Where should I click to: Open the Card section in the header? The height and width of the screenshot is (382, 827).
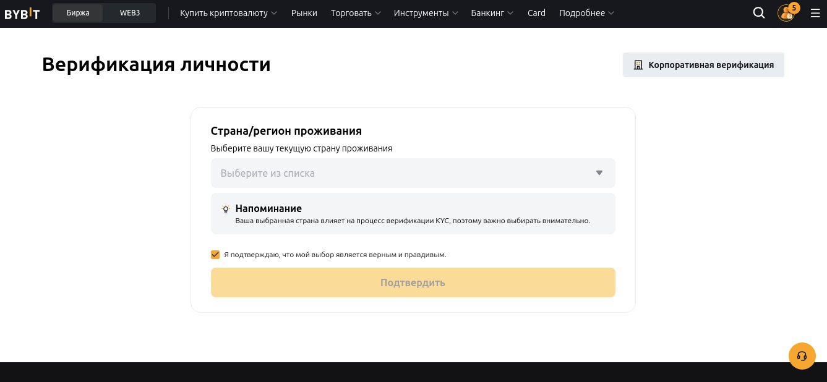[536, 12]
